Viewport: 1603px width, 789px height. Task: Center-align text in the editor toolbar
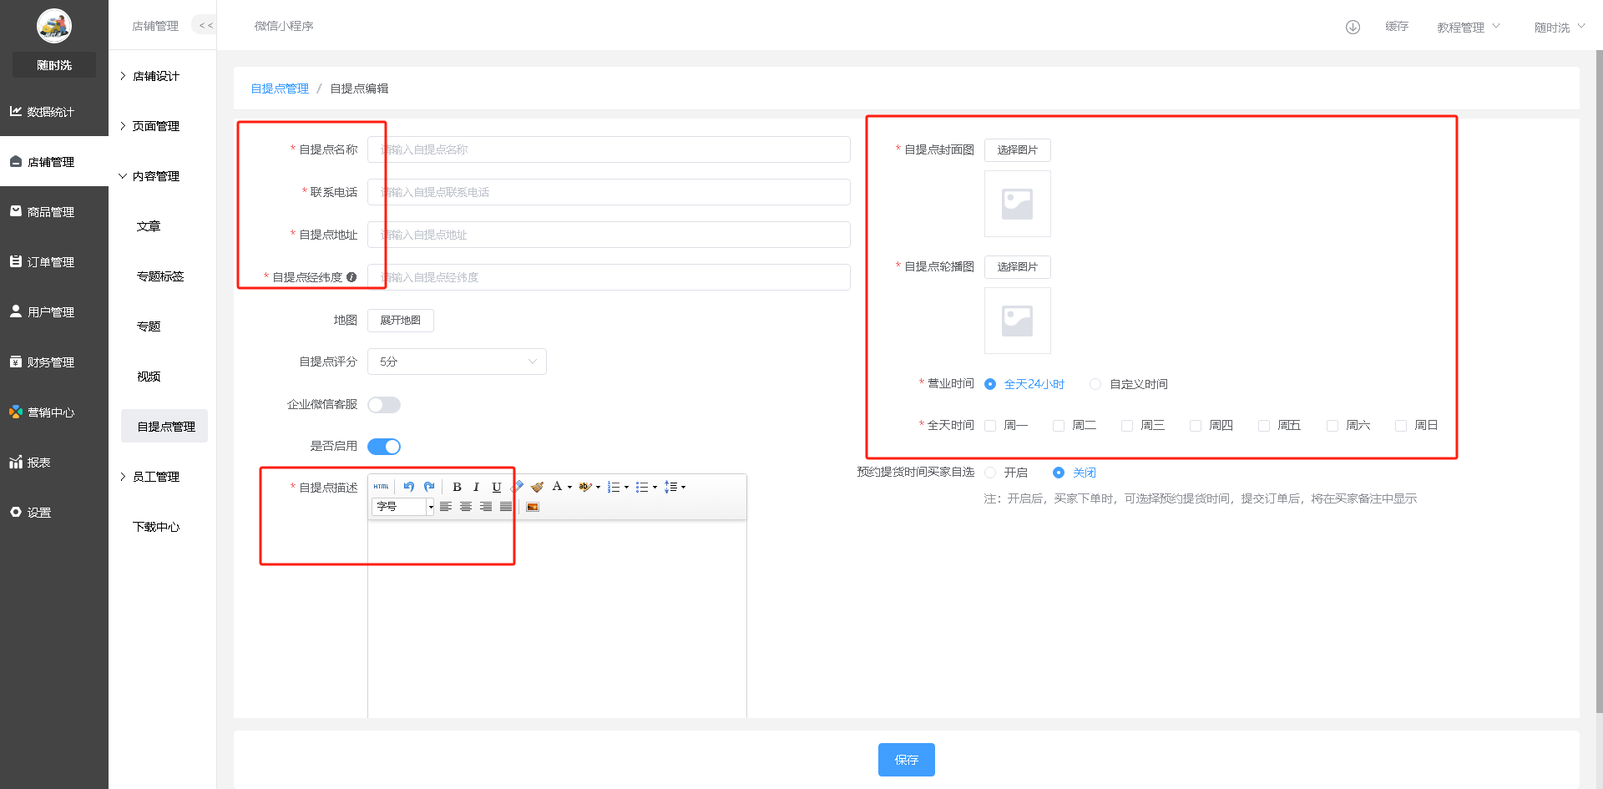[466, 507]
